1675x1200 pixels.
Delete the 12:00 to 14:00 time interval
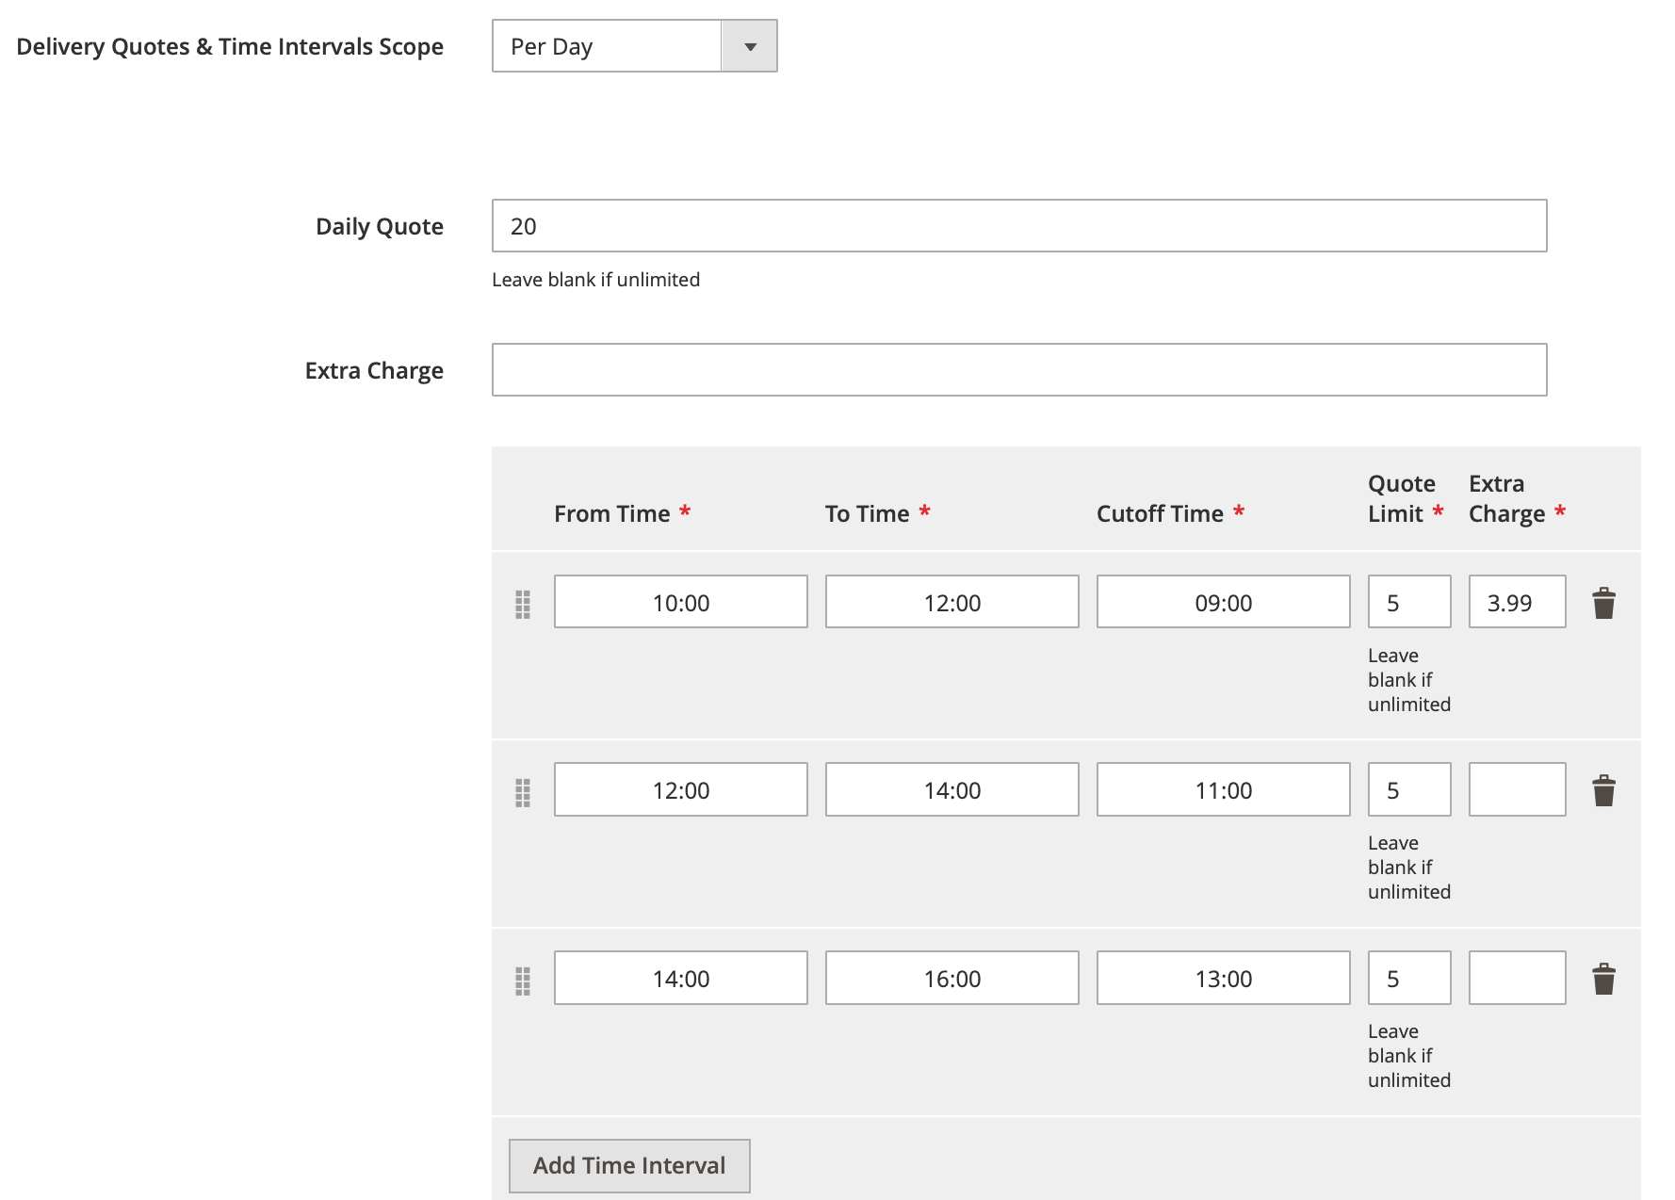1603,790
